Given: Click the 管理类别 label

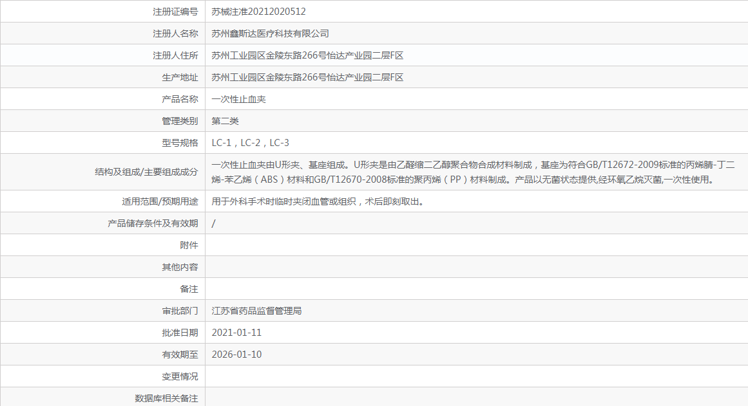Looking at the screenshot, I should coord(180,121).
